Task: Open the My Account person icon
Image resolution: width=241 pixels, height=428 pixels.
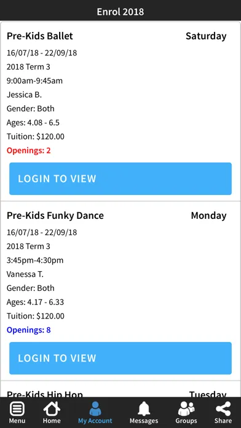Action: coord(95,409)
